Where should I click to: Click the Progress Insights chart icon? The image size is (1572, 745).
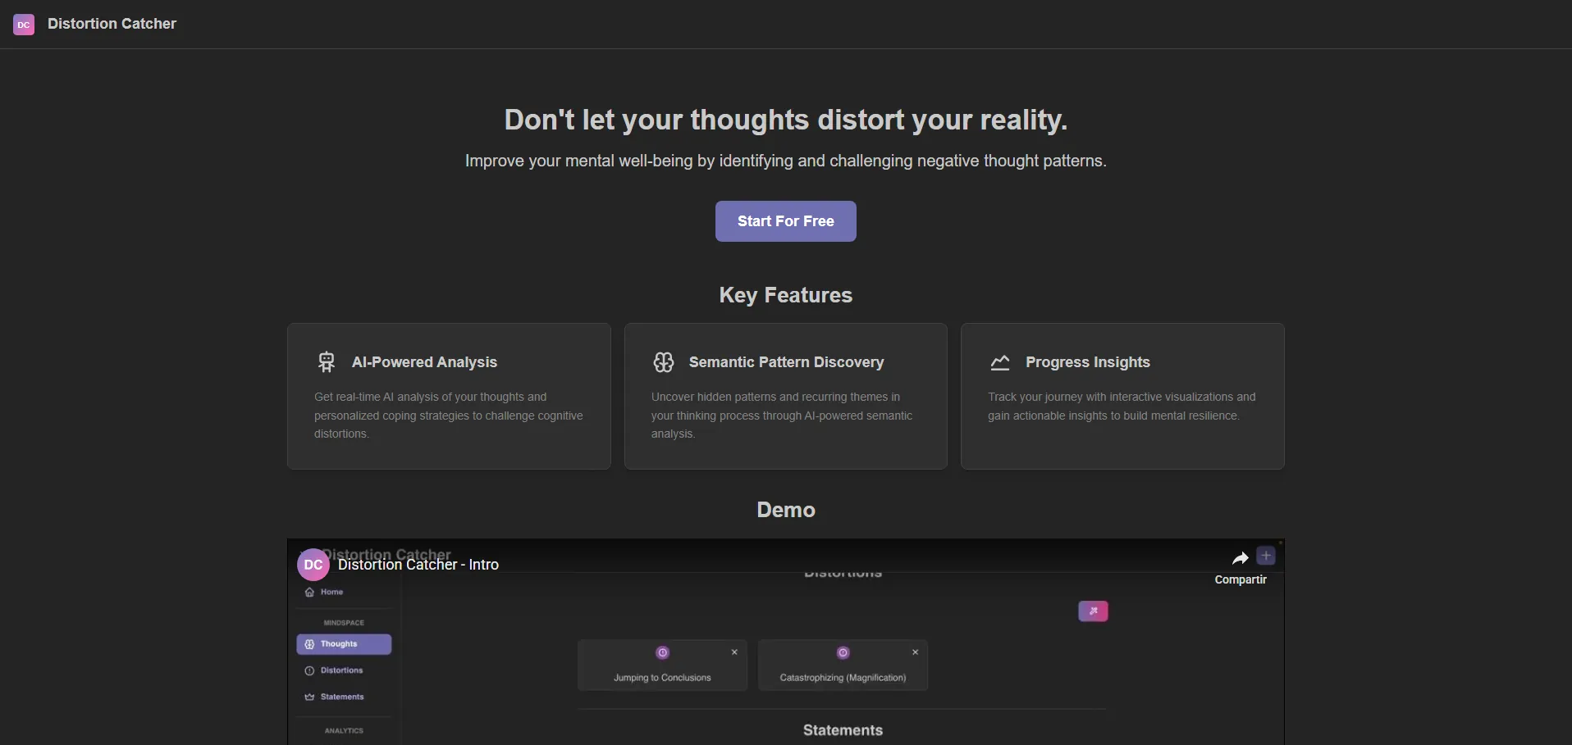pos(999,362)
